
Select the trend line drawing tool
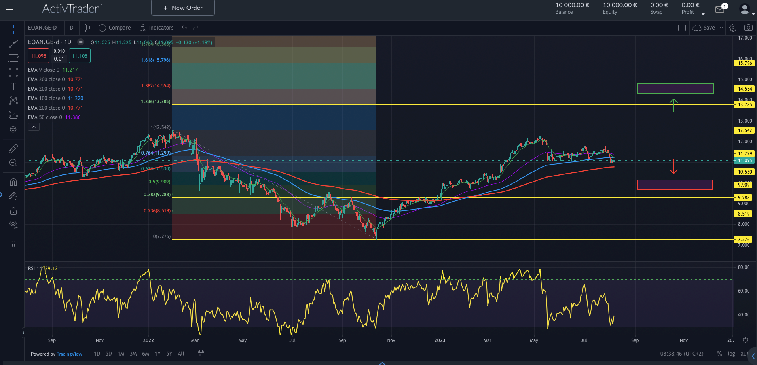point(13,44)
